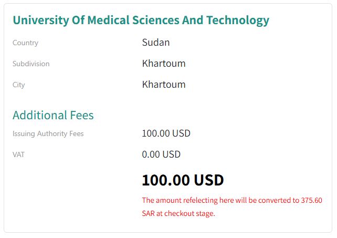
Task: Click the Issuing Authority Fees label
Action: pos(48,133)
